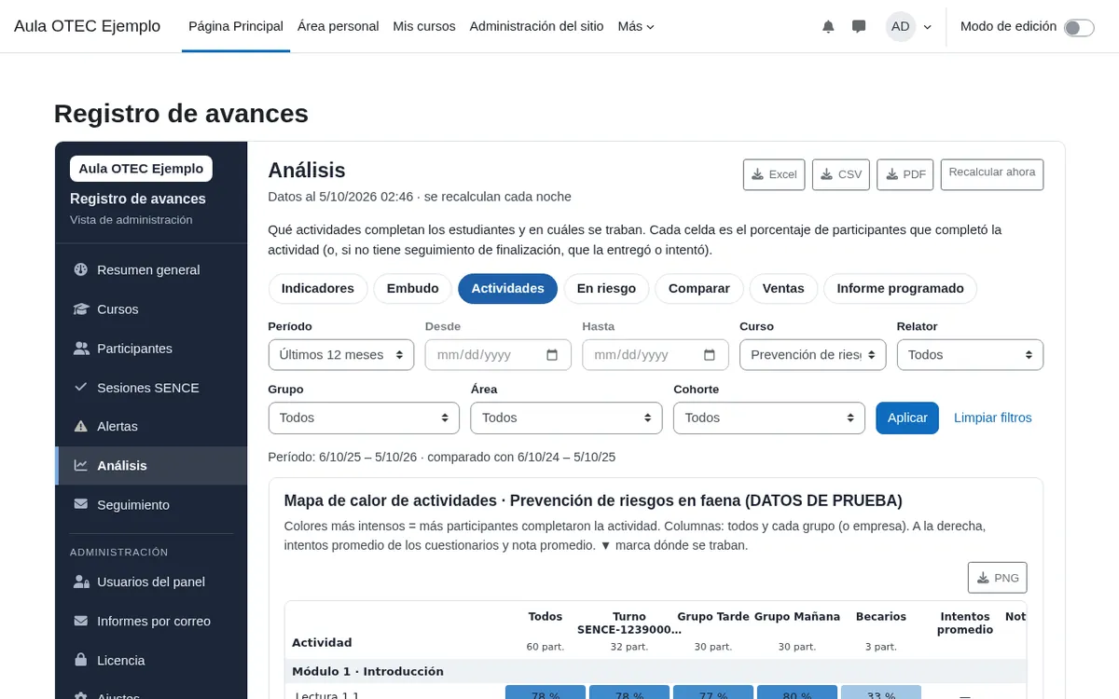Open the Ventas tab
The width and height of the screenshot is (1119, 699).
click(x=783, y=289)
